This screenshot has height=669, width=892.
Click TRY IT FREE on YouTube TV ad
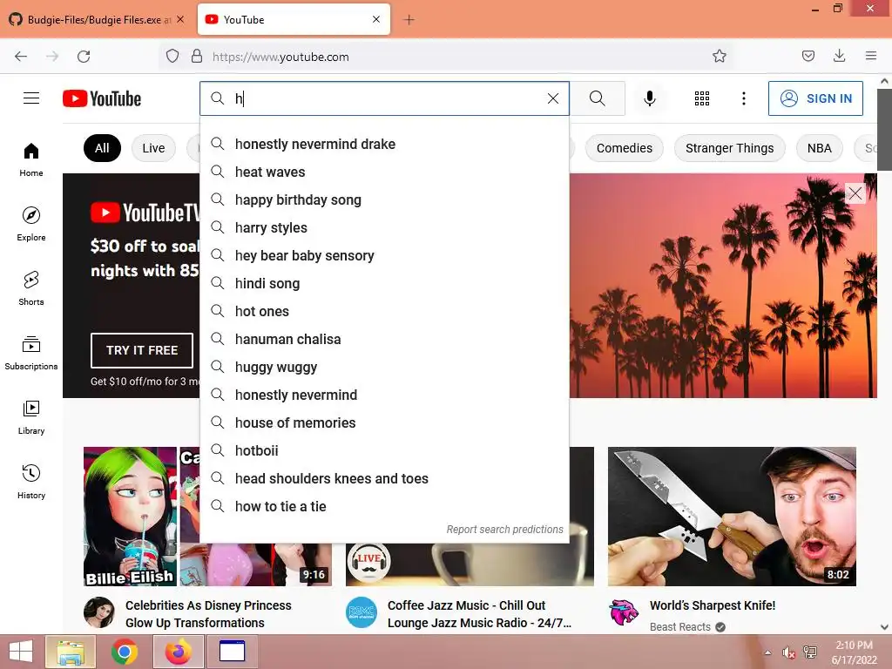pyautogui.click(x=142, y=350)
